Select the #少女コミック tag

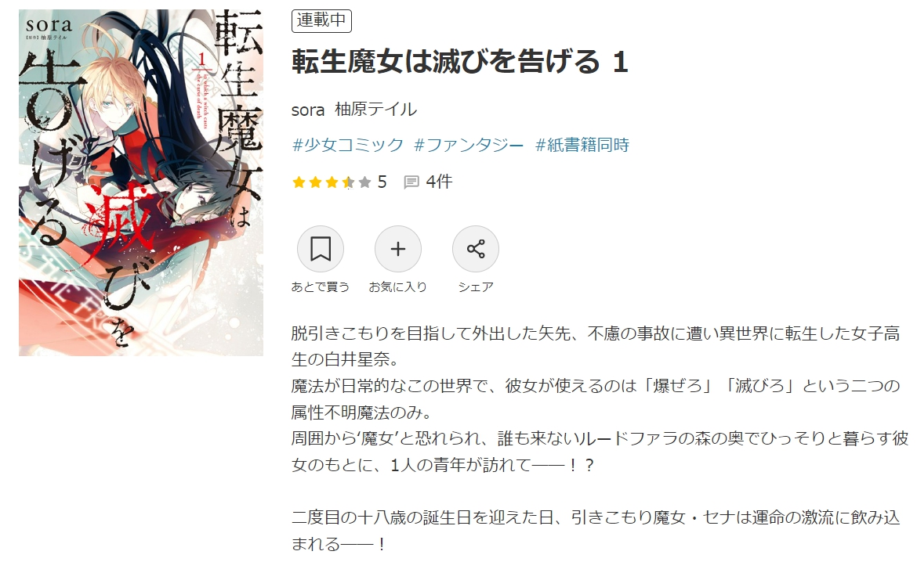click(347, 145)
